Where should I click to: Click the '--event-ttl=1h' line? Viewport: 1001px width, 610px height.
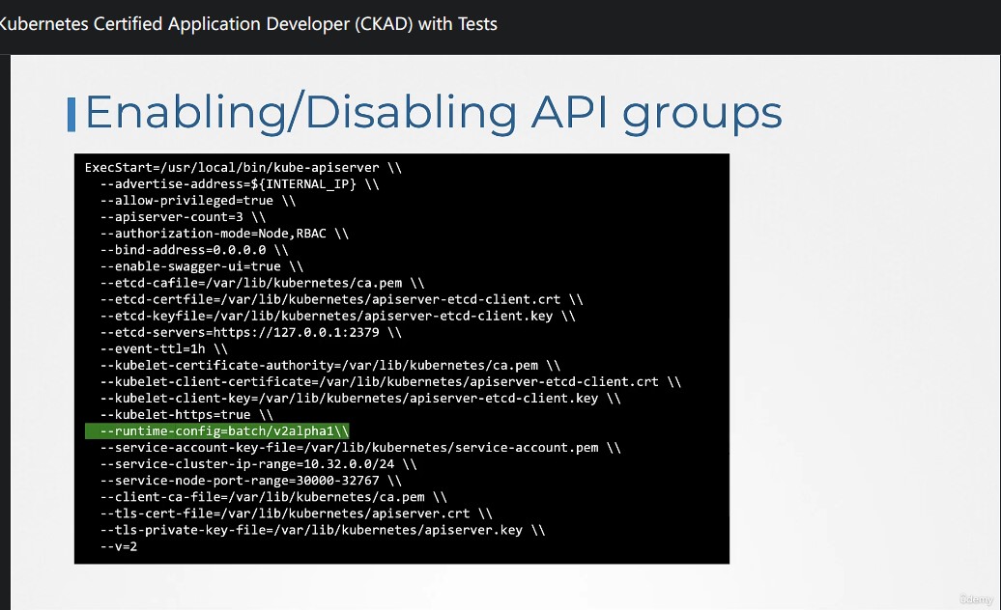tap(163, 349)
